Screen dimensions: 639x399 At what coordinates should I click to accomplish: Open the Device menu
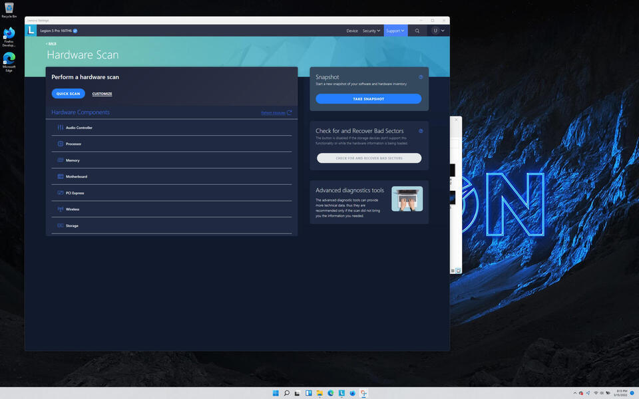click(352, 31)
